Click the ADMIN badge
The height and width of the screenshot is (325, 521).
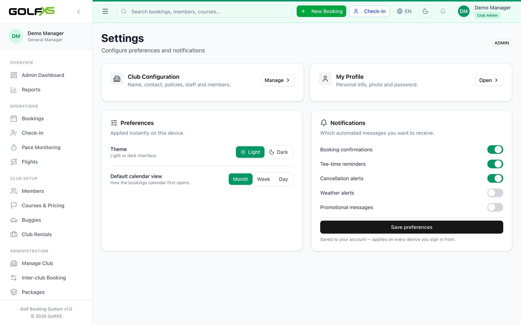click(x=501, y=43)
